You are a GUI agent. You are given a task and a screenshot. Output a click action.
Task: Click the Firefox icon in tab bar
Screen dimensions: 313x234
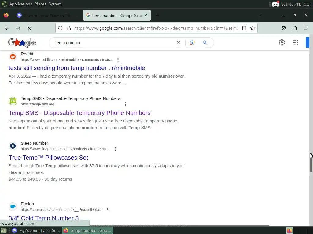tap(6, 15)
